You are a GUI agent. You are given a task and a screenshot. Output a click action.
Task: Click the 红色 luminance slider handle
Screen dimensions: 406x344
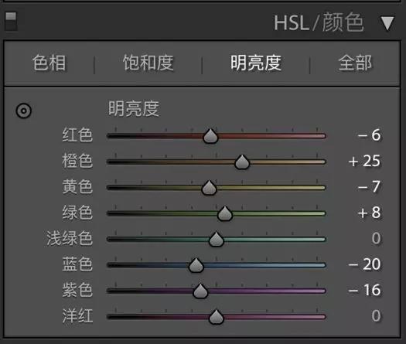[210, 135]
